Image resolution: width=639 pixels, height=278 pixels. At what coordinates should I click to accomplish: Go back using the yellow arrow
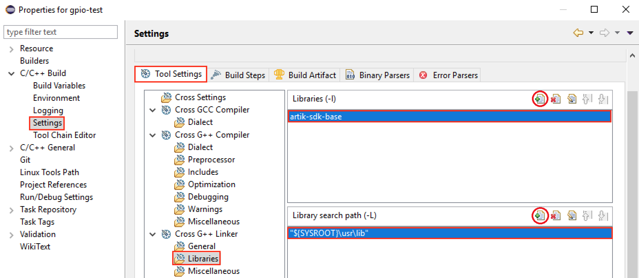pyautogui.click(x=578, y=33)
